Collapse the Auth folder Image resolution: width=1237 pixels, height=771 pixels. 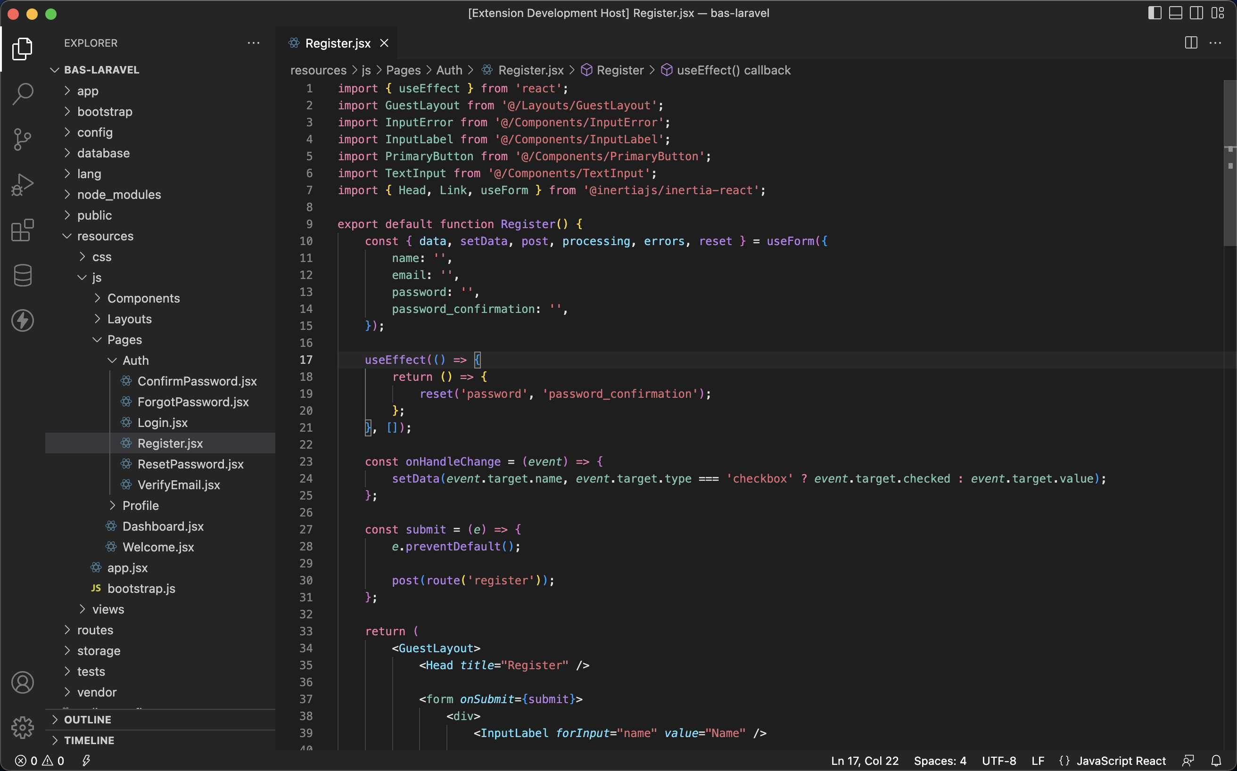pyautogui.click(x=135, y=361)
